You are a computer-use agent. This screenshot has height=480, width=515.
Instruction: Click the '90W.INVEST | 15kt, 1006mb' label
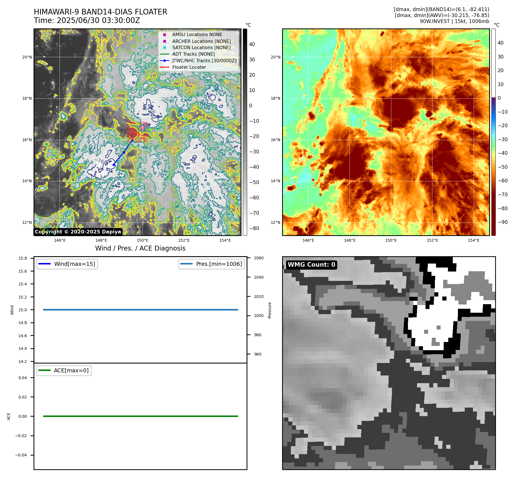454,21
